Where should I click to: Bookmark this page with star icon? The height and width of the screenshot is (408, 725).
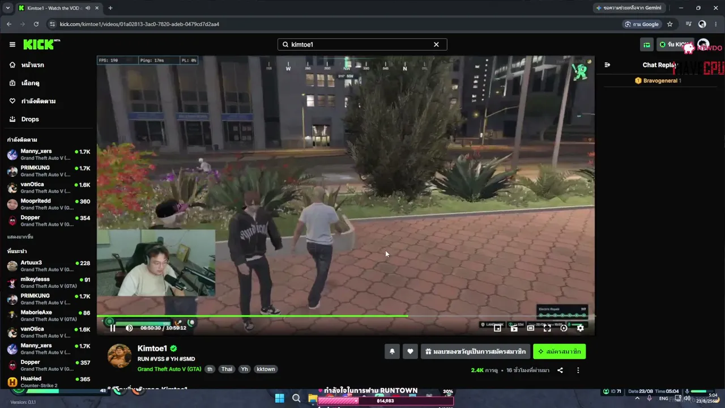coord(670,24)
